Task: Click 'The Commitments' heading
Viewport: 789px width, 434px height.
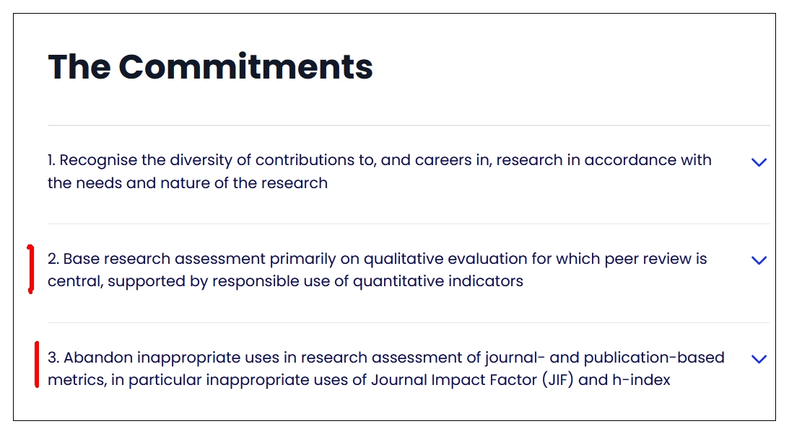Action: (x=211, y=66)
